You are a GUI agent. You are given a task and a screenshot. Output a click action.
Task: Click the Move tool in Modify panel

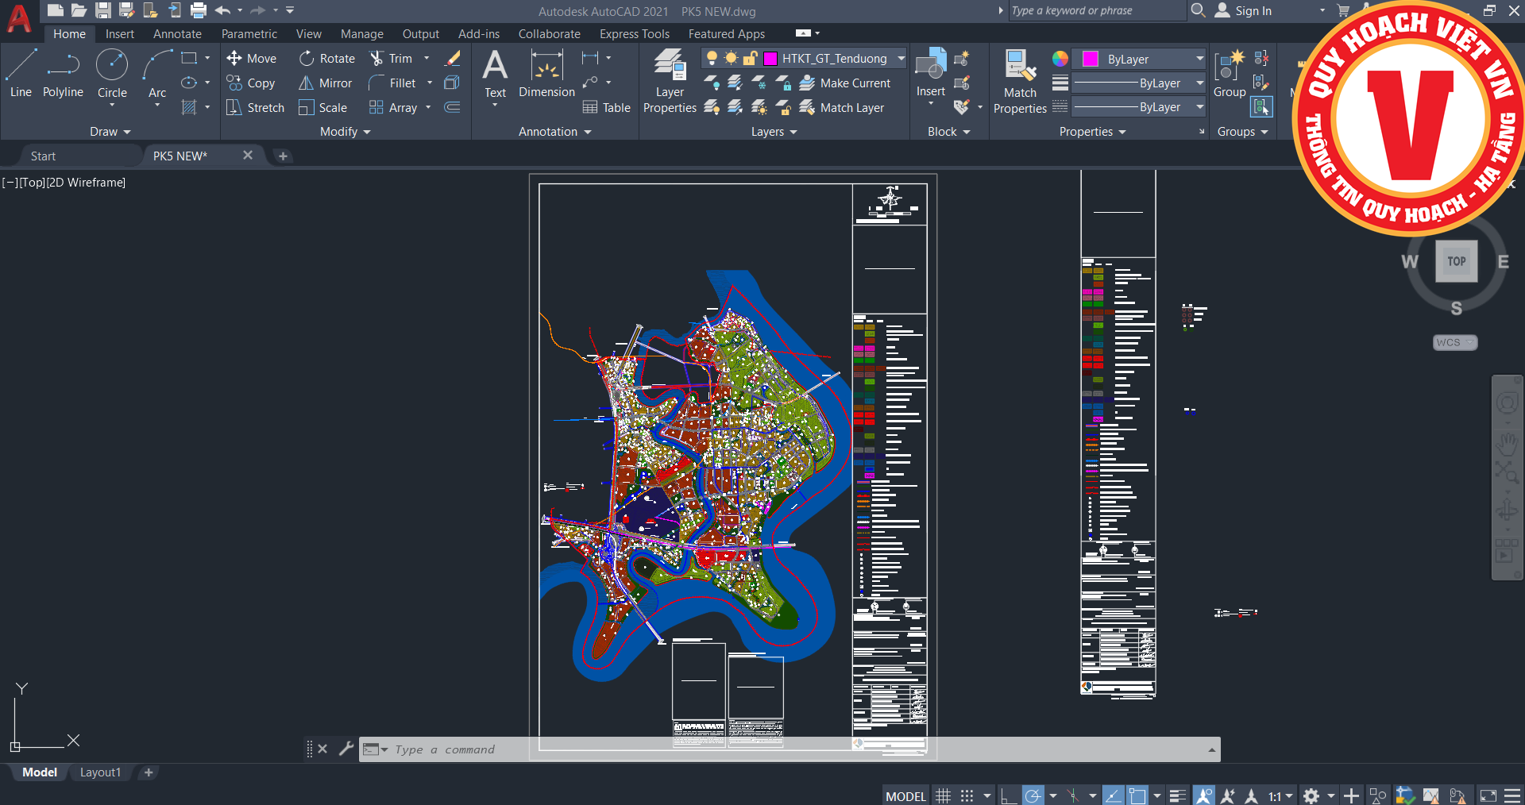click(x=252, y=58)
